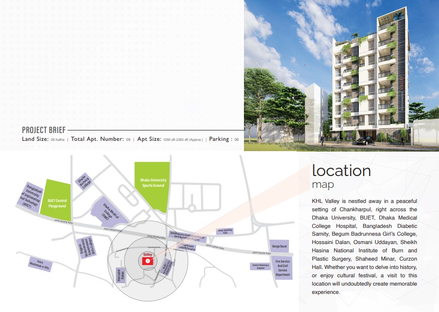The width and height of the screenshot is (439, 312).
Task: Select the BUET Central Playground green block
Action: pos(56,201)
